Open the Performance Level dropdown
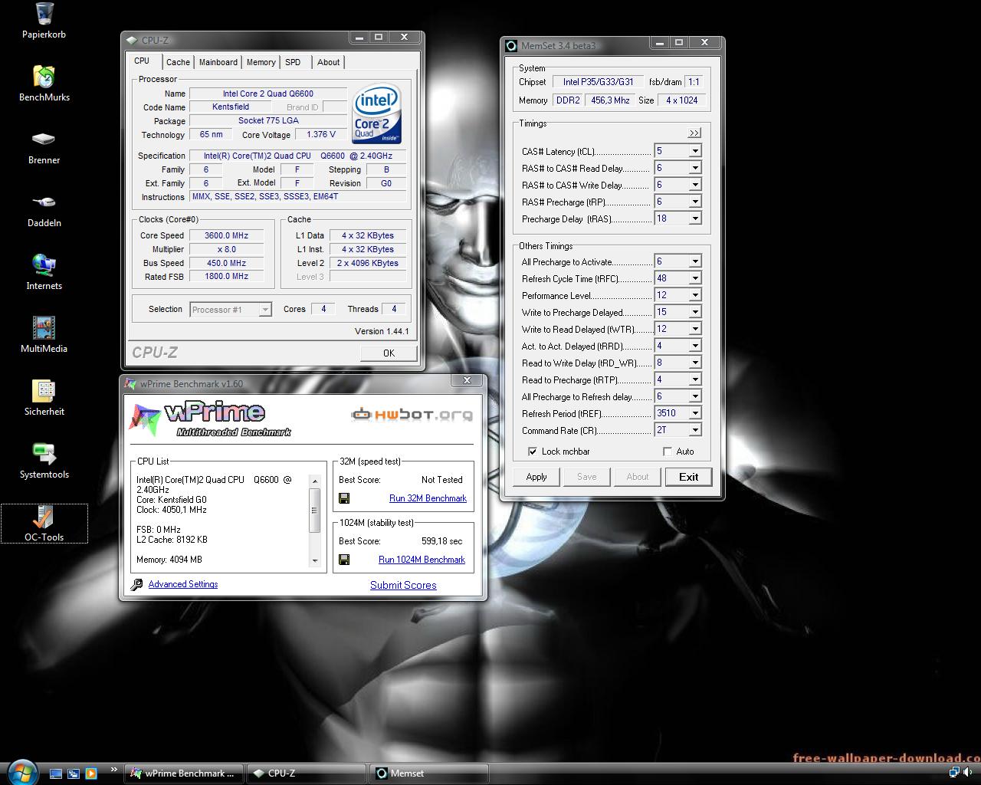This screenshot has height=785, width=981. (694, 295)
